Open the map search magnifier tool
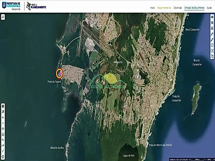215x161 pixels. coord(3,17)
